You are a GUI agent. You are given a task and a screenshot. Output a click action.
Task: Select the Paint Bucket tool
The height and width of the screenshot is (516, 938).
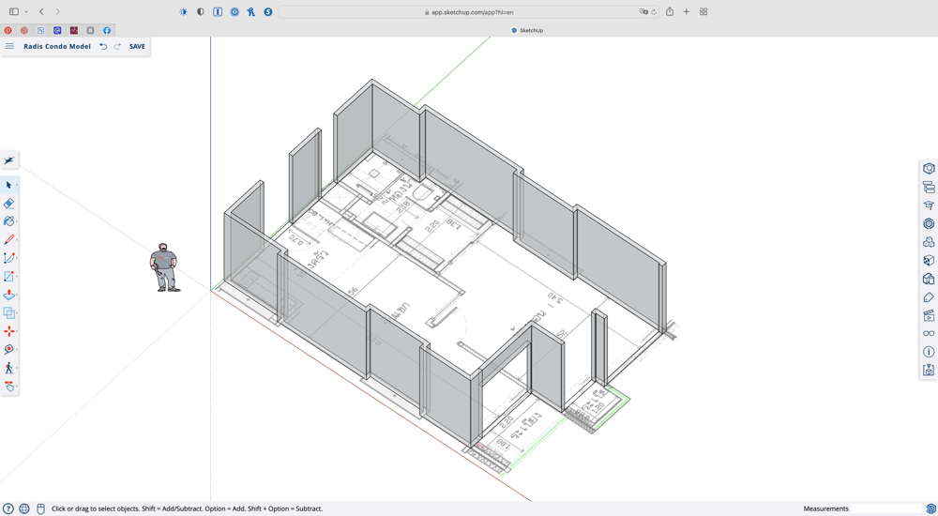[8, 221]
